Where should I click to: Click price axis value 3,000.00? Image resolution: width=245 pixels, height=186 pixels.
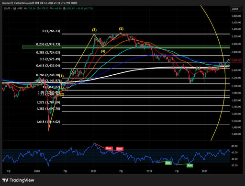pos(236,44)
